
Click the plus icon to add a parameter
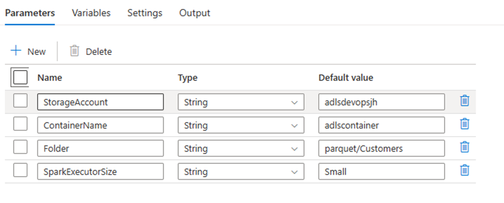pyautogui.click(x=16, y=51)
